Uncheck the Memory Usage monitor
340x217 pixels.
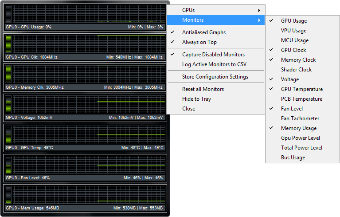tap(302, 128)
